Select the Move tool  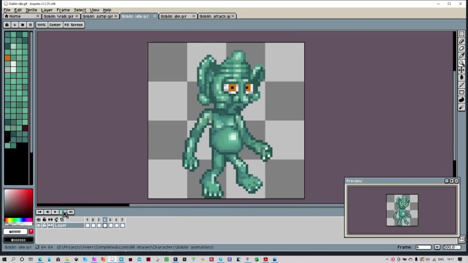pos(461,70)
